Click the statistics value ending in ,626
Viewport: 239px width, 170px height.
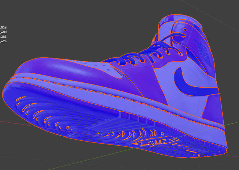pyautogui.click(x=3, y=41)
